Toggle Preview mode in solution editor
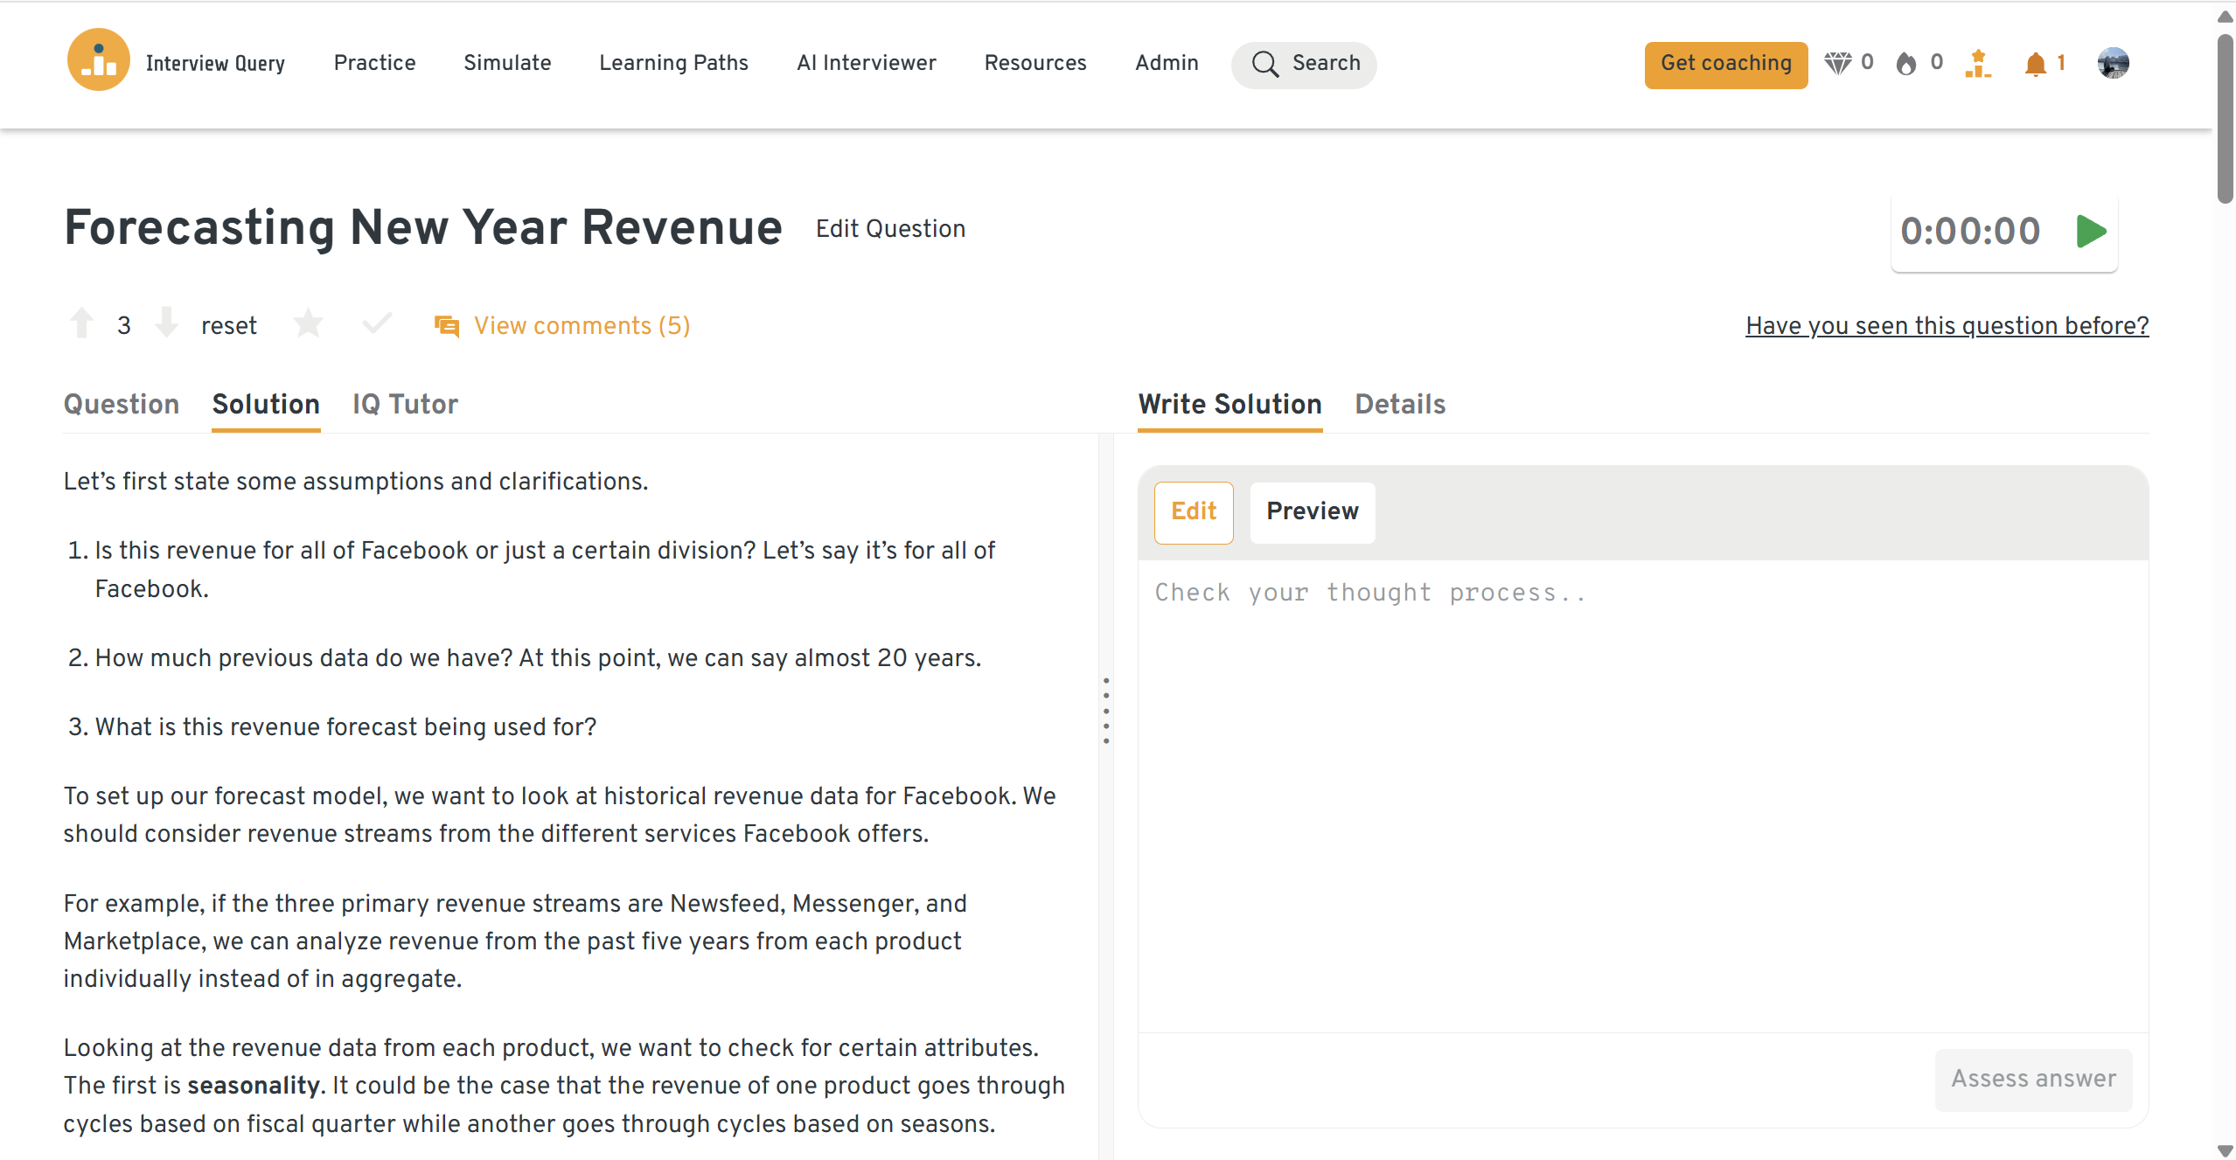2236x1160 pixels. [x=1312, y=512]
